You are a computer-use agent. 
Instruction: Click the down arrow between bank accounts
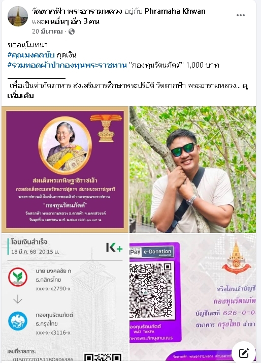[x=18, y=299]
